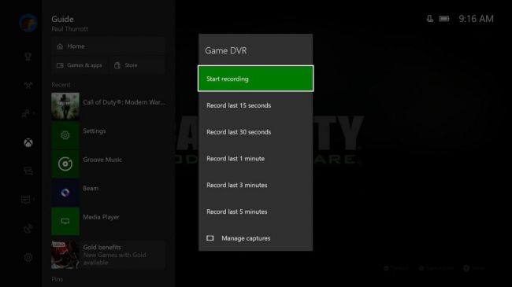Open the Messages tab icon
The image size is (512, 287).
pyautogui.click(x=25, y=200)
